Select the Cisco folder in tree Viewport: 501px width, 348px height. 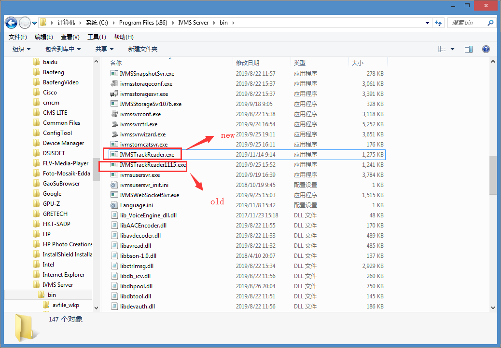pos(50,92)
